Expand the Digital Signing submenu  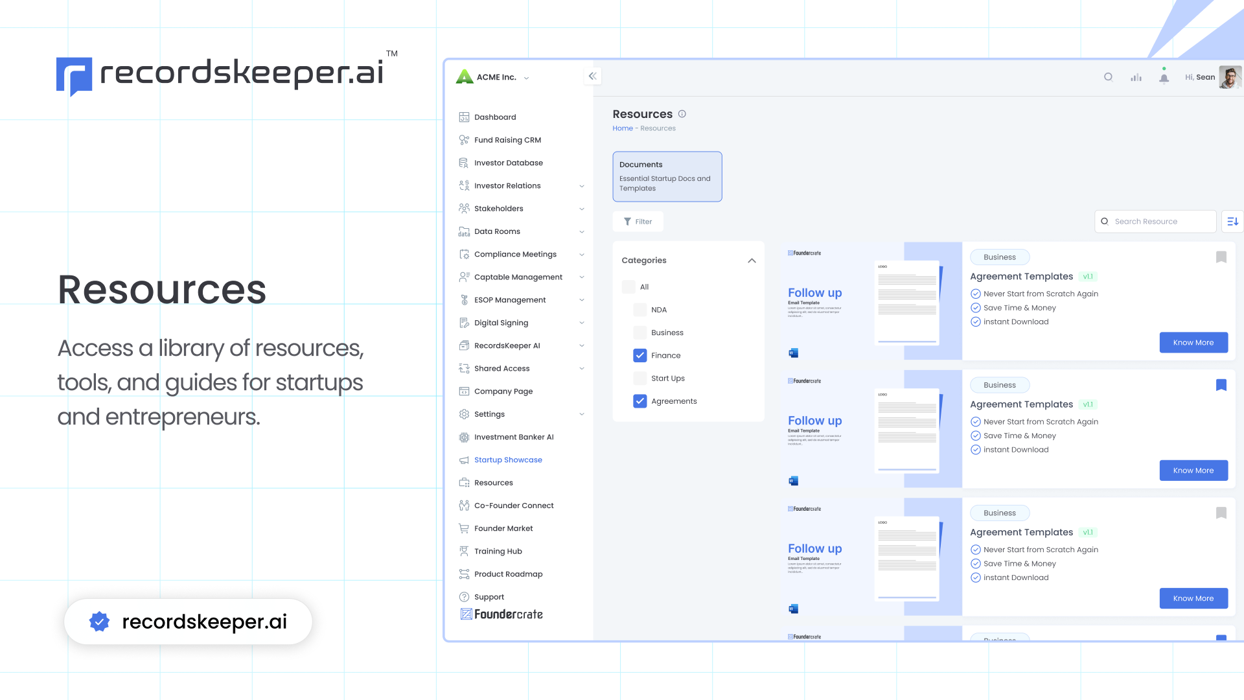pos(582,323)
